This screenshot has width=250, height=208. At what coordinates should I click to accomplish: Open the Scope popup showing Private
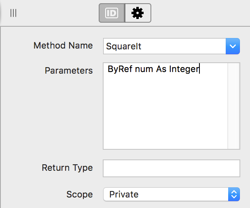pos(167,194)
